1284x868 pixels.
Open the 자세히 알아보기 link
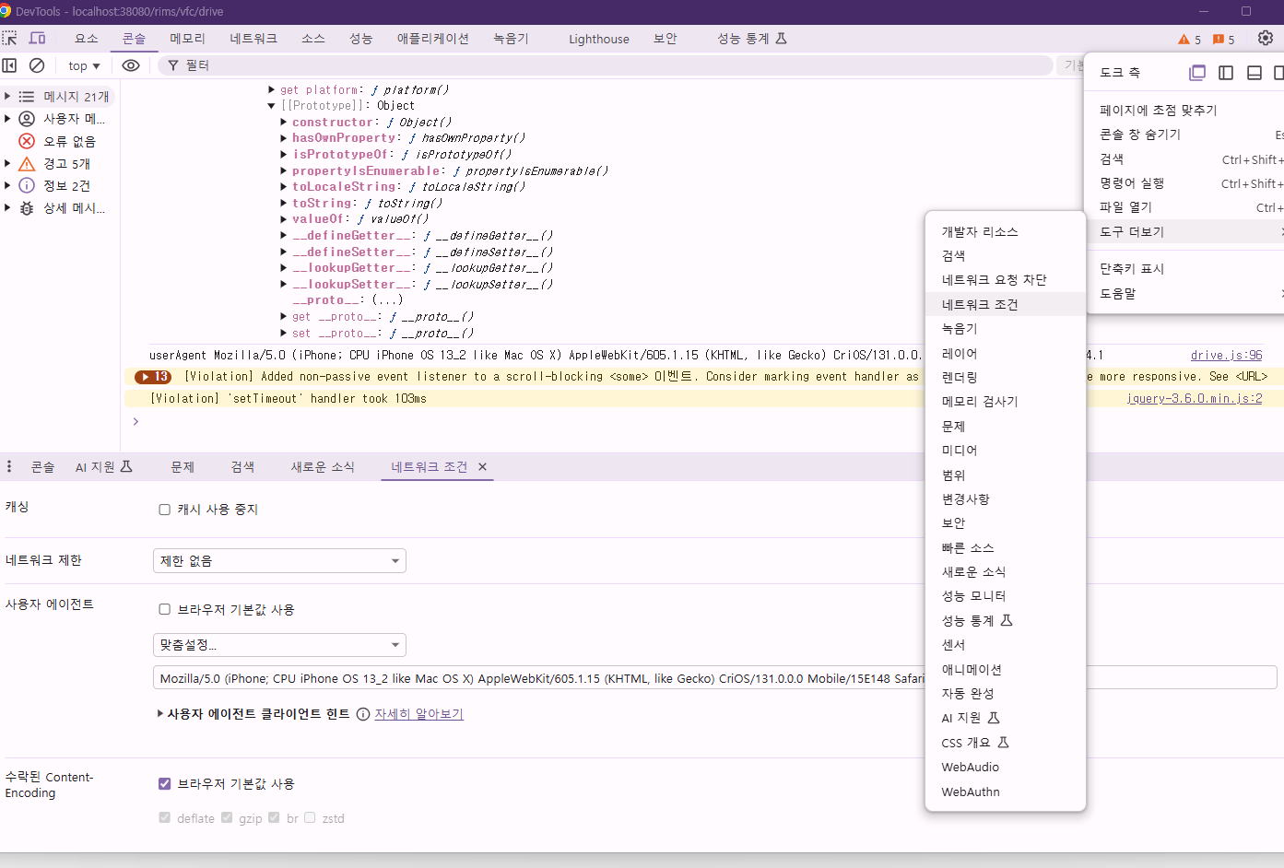pos(418,713)
